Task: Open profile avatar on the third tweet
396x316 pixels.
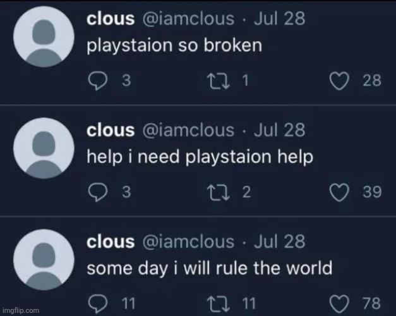Action: click(44, 260)
